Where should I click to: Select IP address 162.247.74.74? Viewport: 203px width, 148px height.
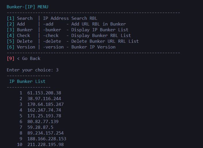point(44,110)
